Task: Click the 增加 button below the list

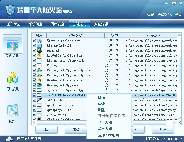Action: [47, 130]
